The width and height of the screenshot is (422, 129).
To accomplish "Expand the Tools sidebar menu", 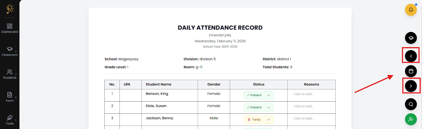I will tap(10, 120).
